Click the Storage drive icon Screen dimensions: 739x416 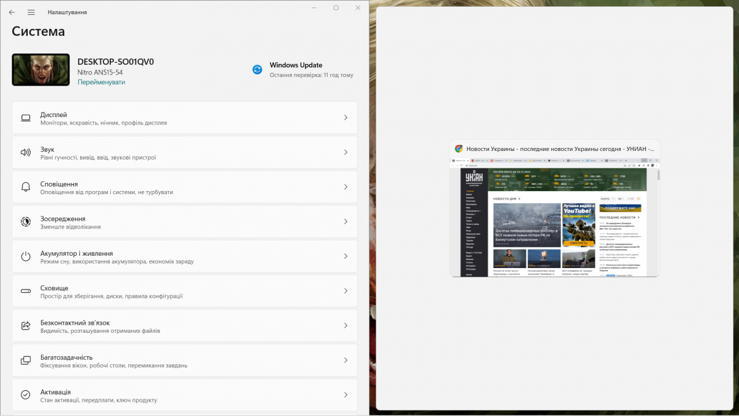click(x=26, y=291)
